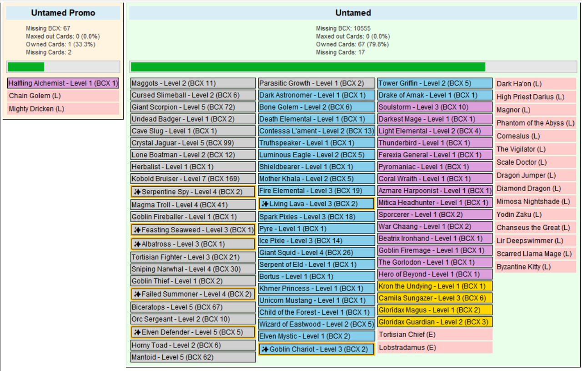Click the Untamed section header

(x=353, y=13)
